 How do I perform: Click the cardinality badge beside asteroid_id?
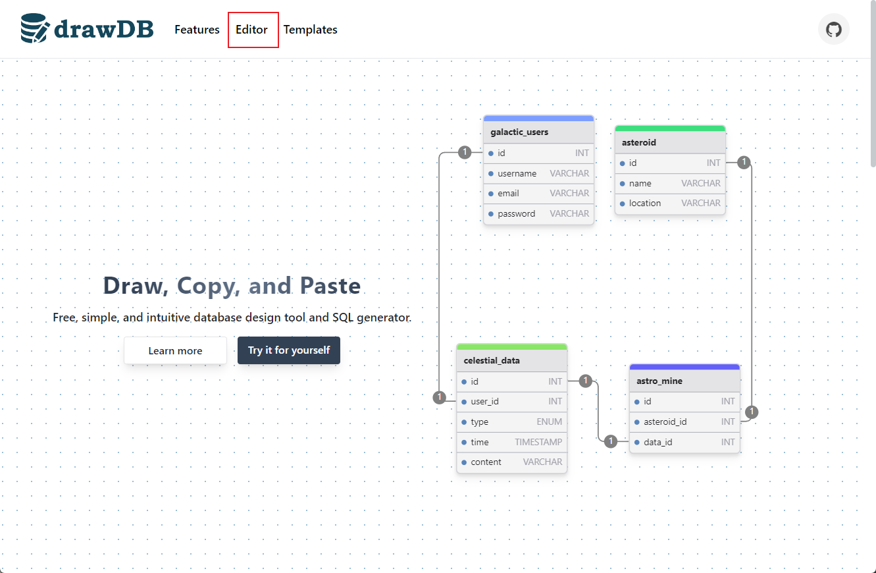(752, 412)
